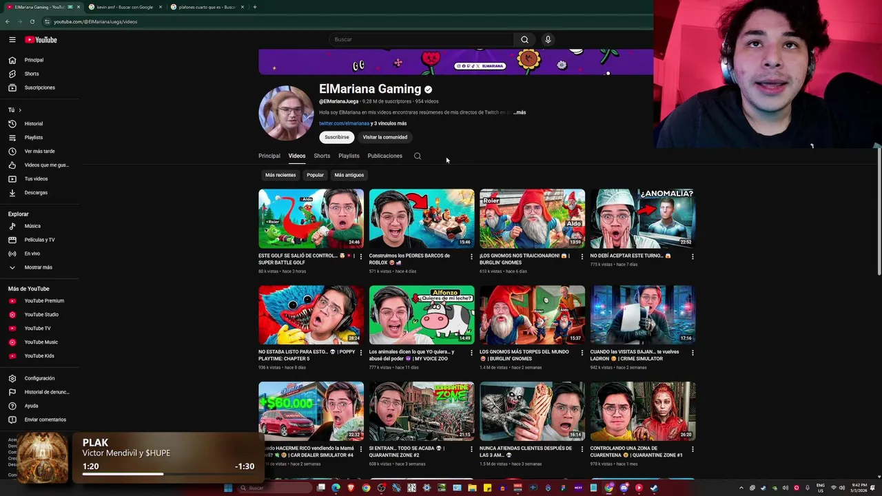Open options for PEORES BARCOS video
This screenshot has height=496, width=882.
click(x=471, y=256)
